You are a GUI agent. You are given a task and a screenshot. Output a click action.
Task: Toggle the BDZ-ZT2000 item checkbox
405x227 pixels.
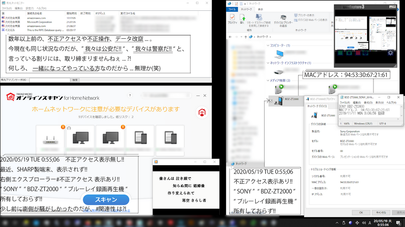pos(271,101)
